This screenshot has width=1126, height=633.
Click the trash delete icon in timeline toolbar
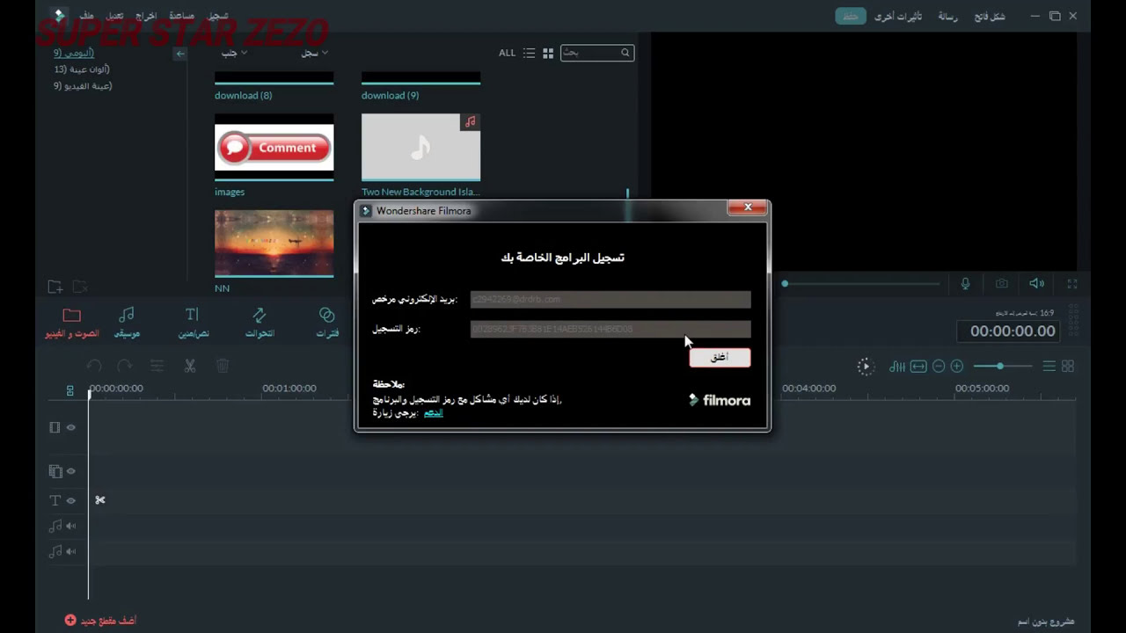point(223,366)
